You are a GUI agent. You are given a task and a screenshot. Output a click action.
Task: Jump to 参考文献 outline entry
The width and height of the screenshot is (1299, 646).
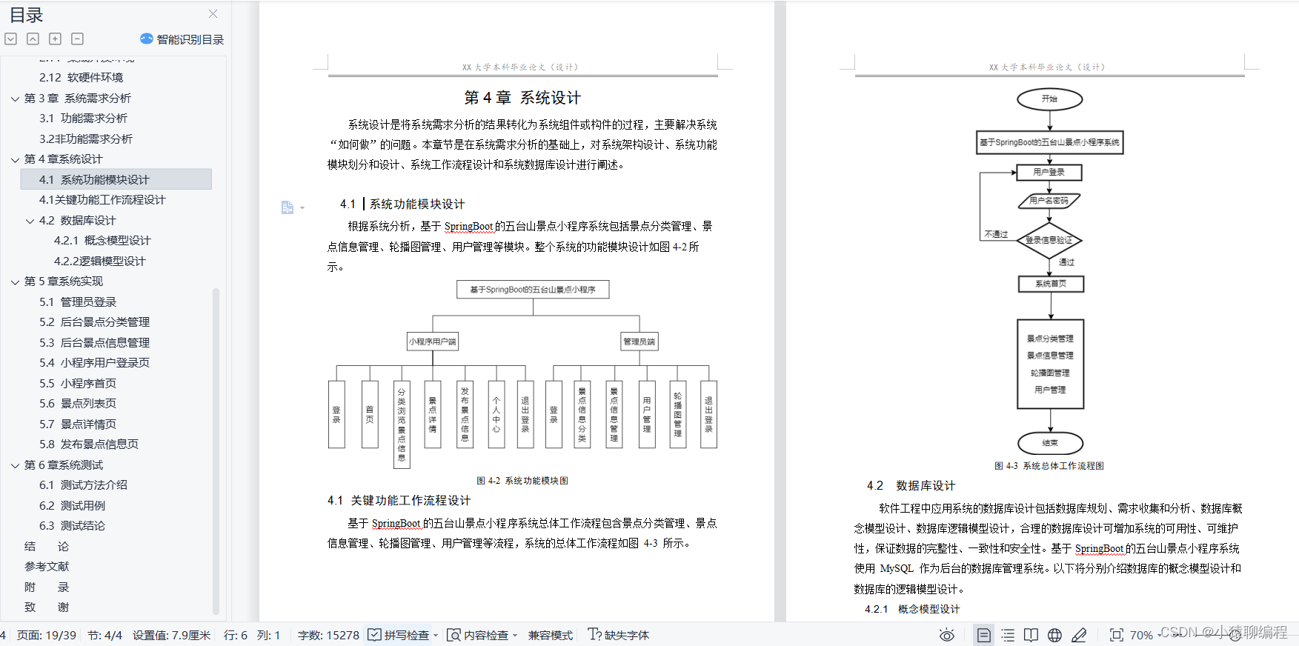click(47, 567)
